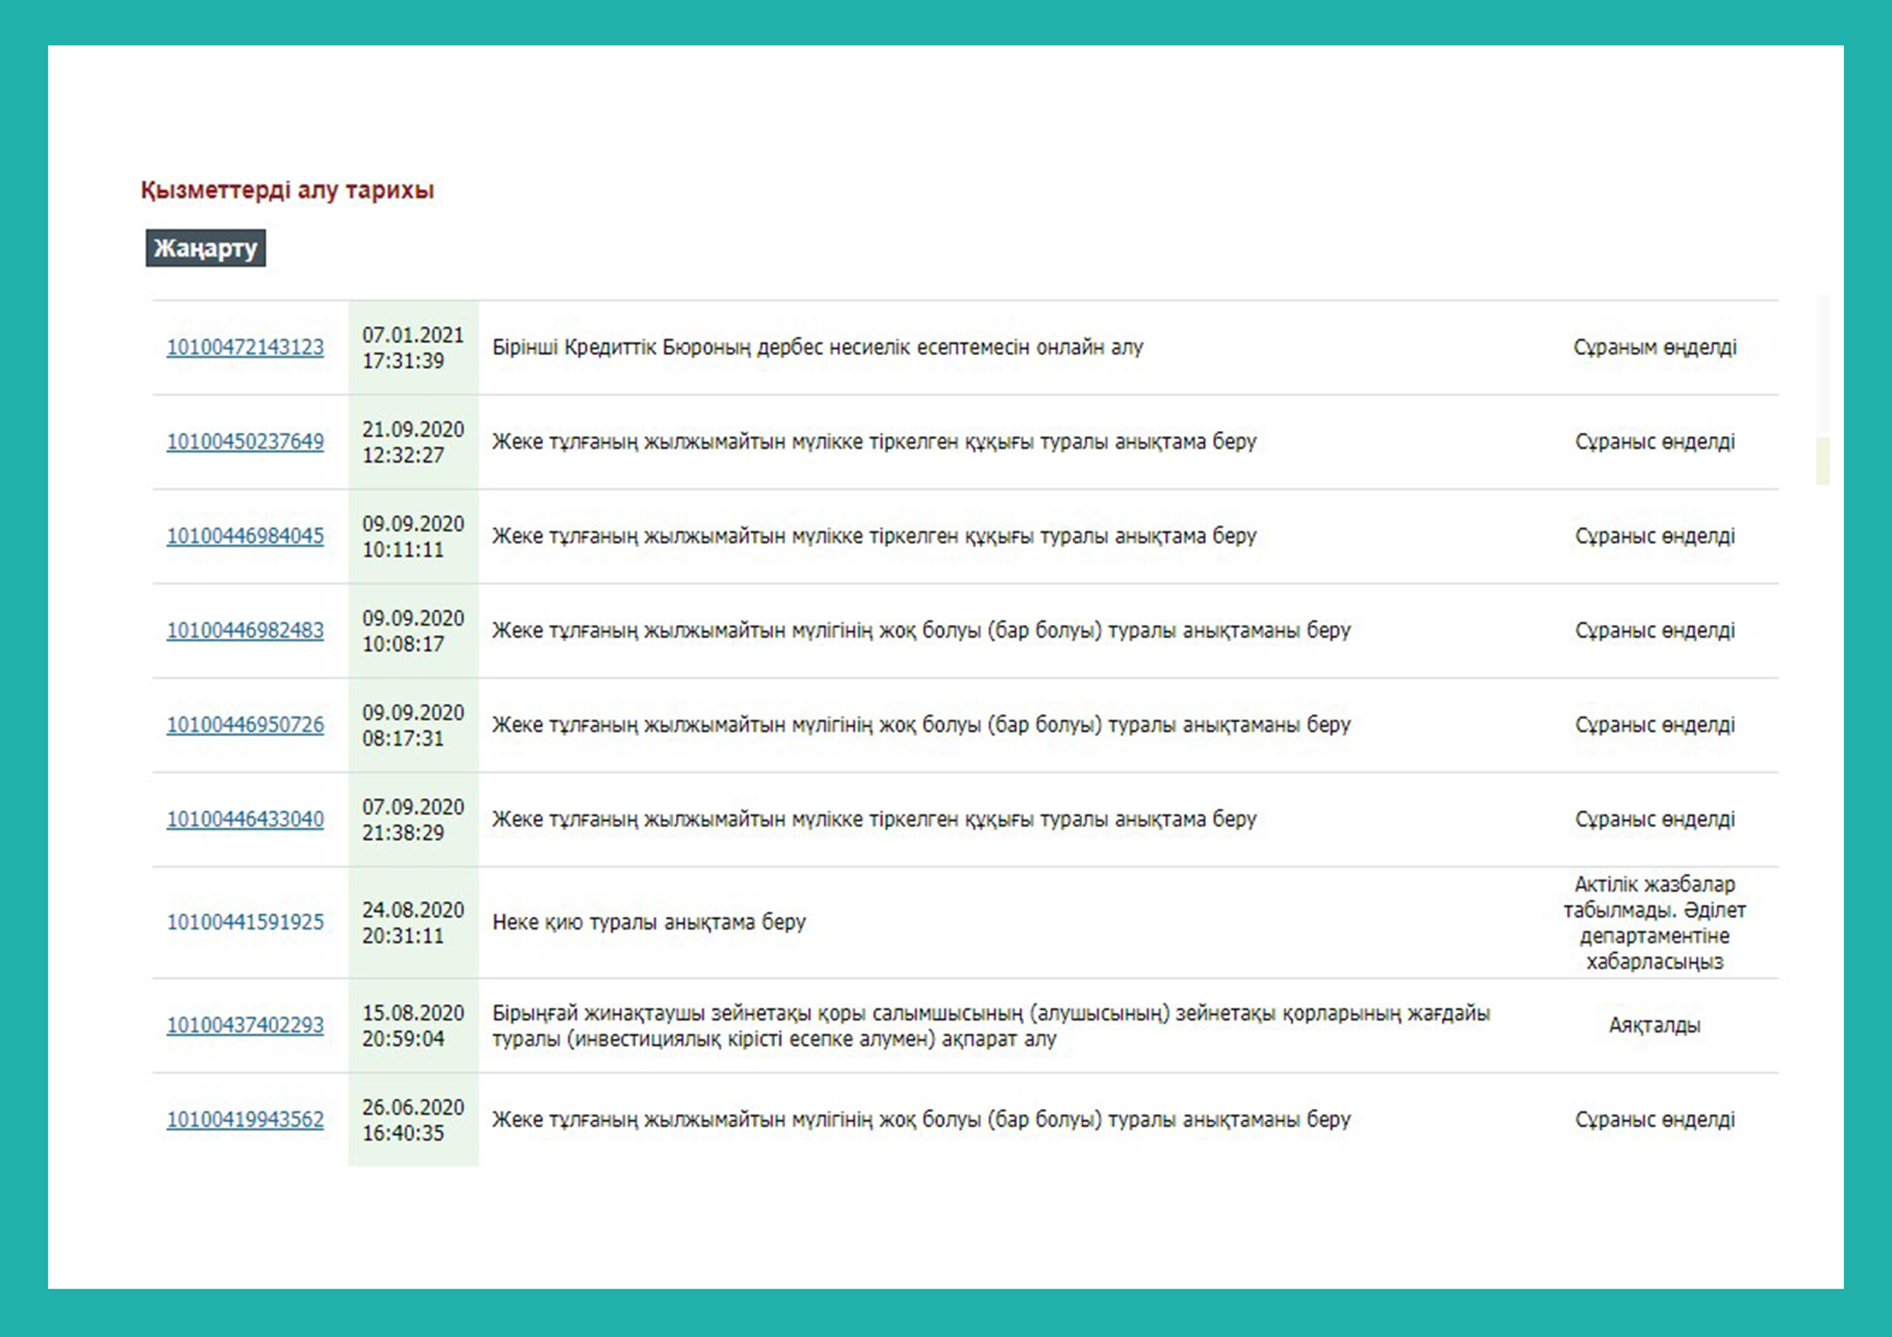Click the Жаңарту refresh button

click(x=205, y=248)
